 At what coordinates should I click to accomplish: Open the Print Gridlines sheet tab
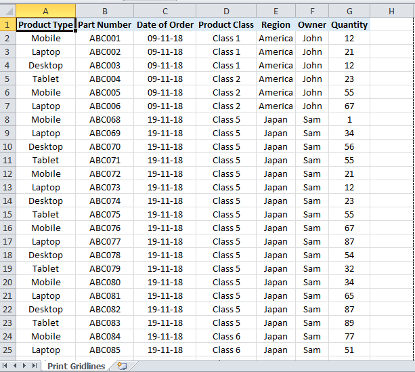(77, 366)
